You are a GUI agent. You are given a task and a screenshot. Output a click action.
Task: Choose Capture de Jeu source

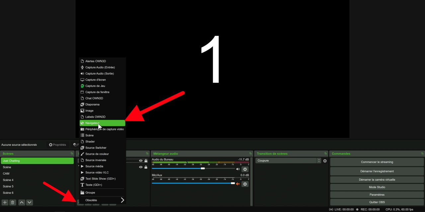(x=102, y=86)
